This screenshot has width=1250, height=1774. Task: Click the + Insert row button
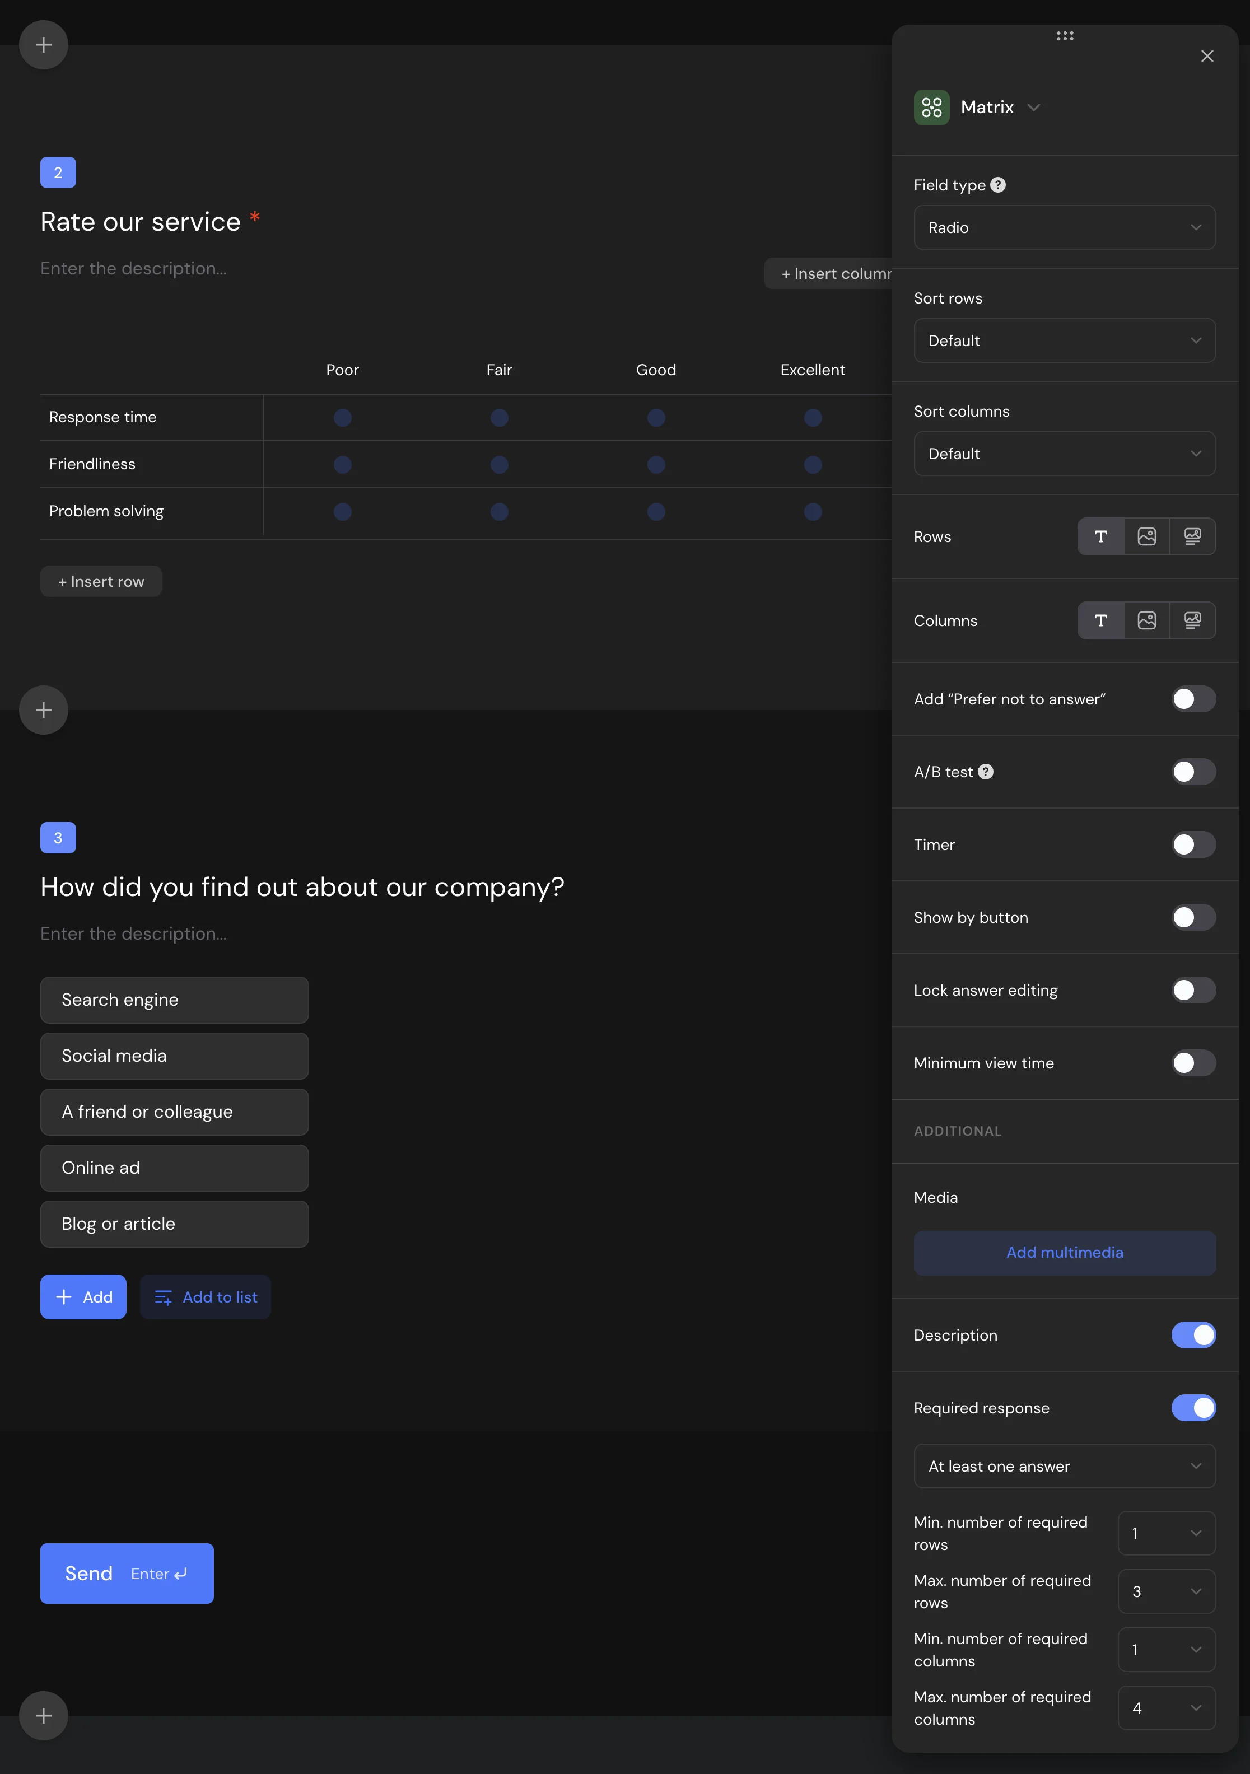101,582
